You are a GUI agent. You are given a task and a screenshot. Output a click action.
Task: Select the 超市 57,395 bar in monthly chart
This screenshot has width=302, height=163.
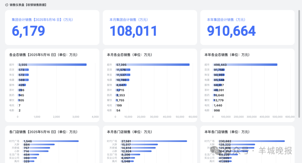click(x=152, y=65)
